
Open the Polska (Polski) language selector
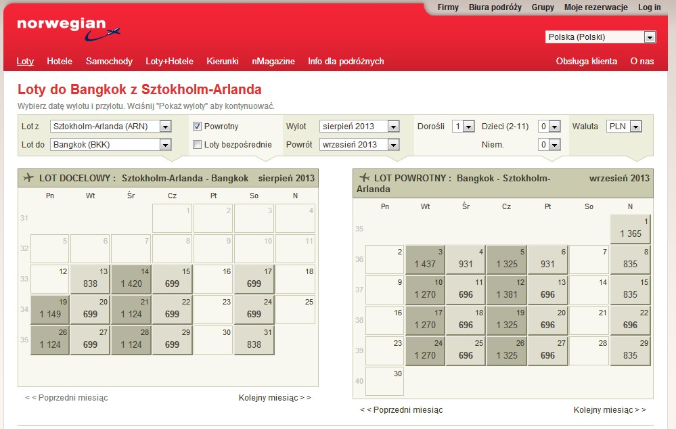[601, 37]
